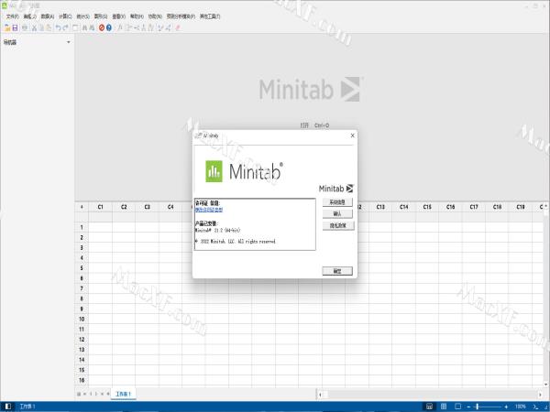
Task: Click the blue Help question mark icon
Action: 109,27
